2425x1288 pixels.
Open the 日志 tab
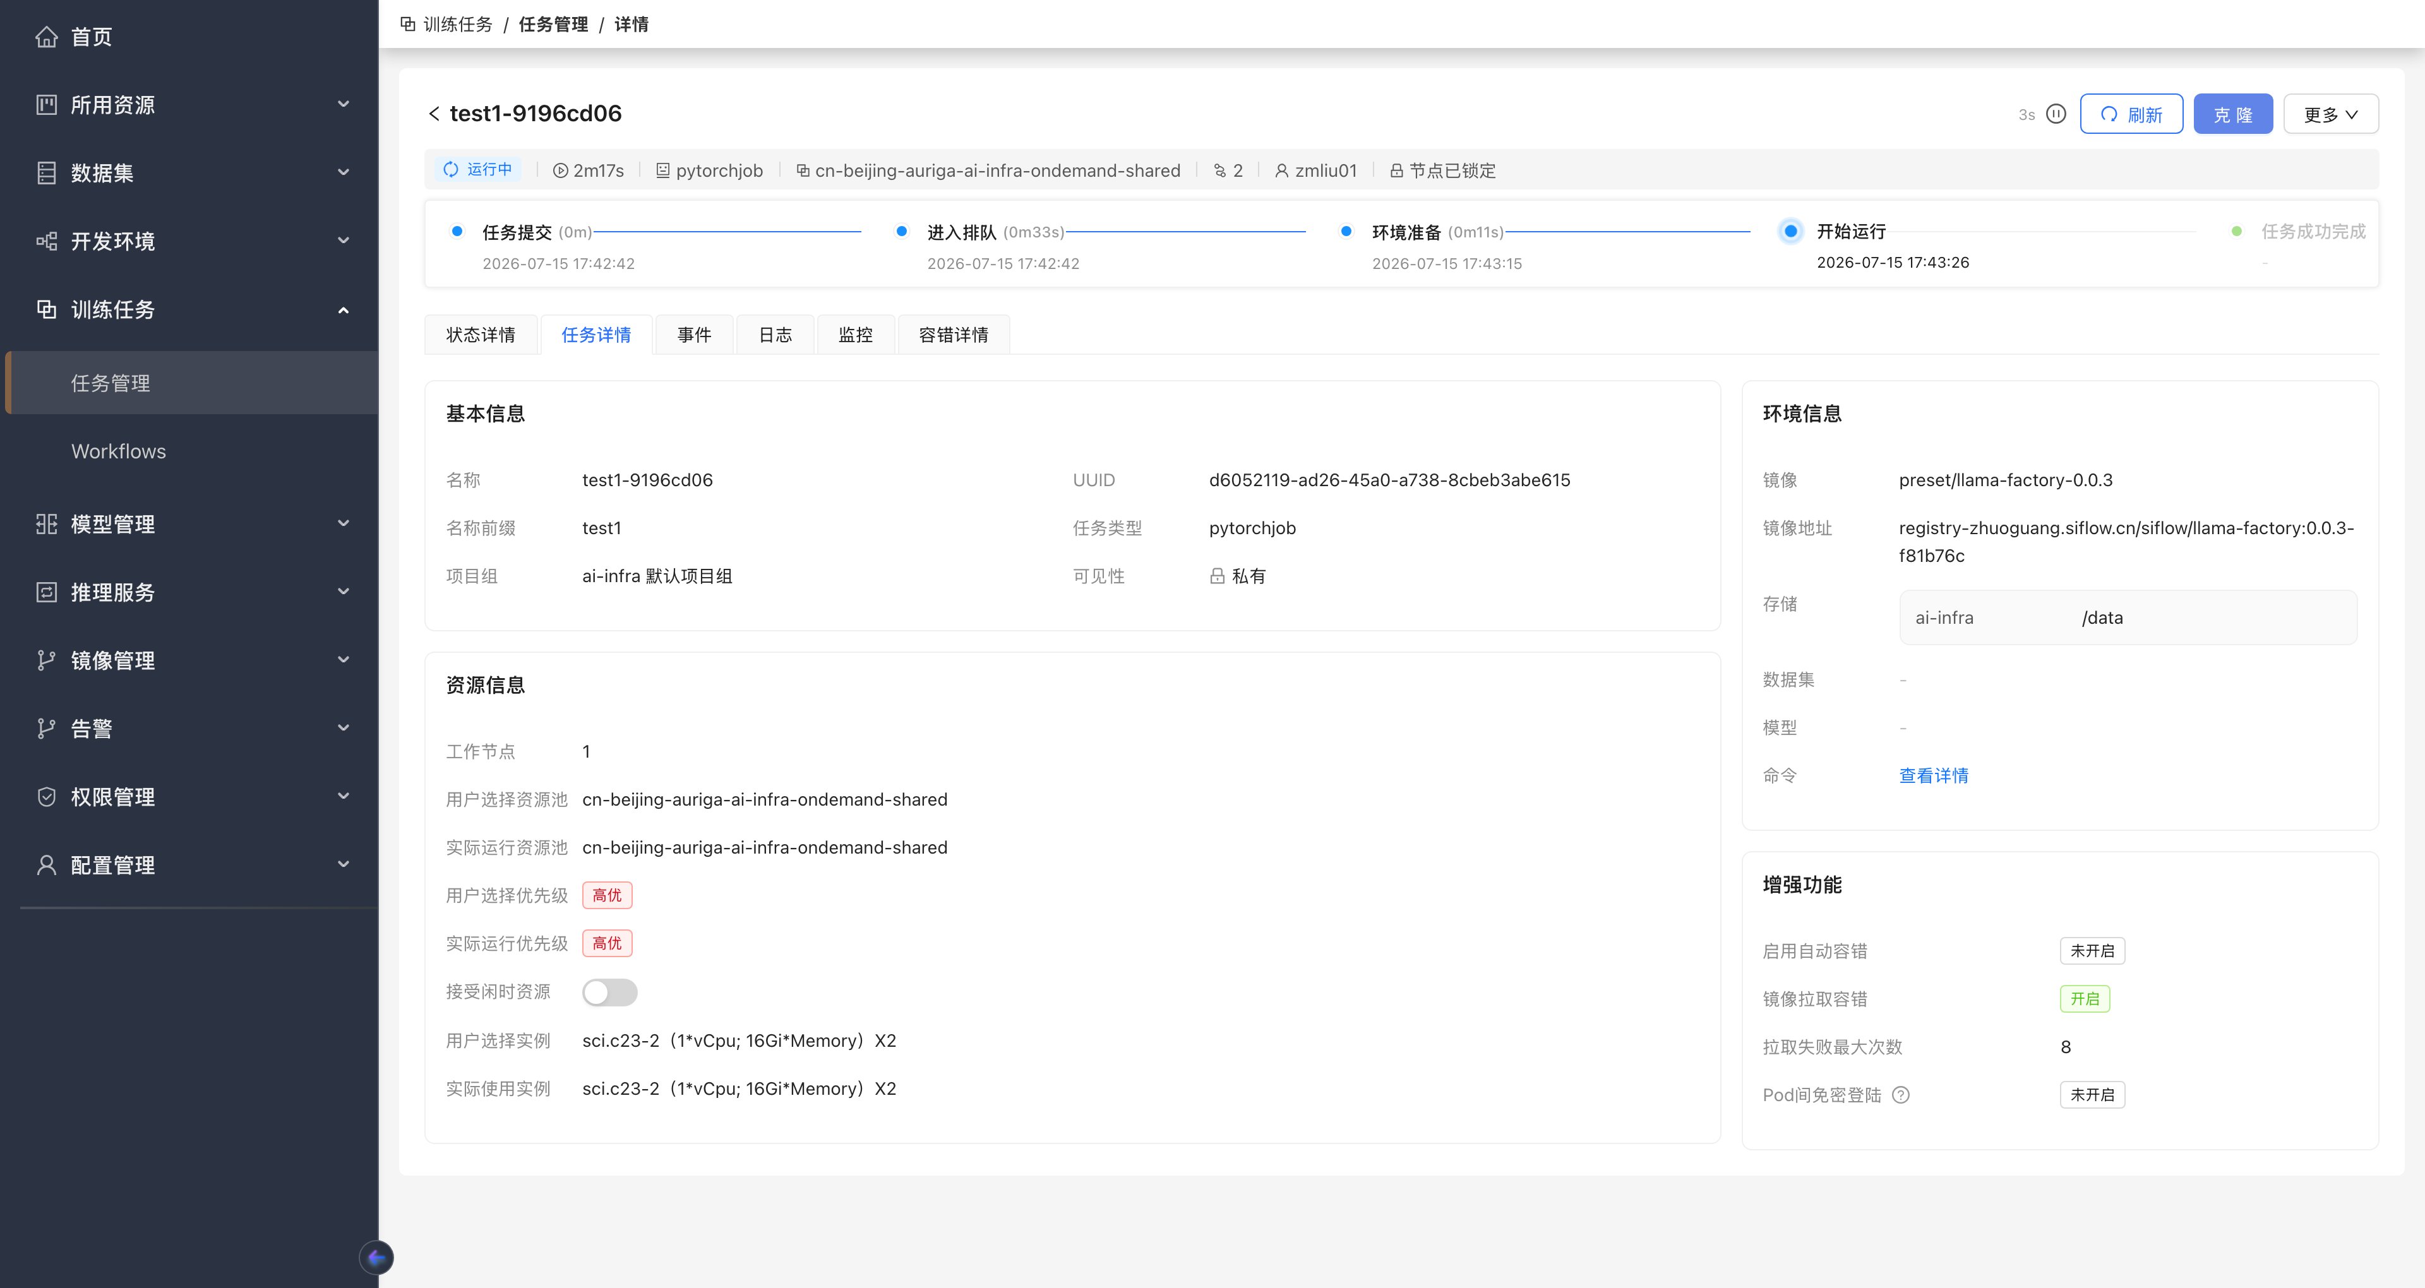click(775, 335)
